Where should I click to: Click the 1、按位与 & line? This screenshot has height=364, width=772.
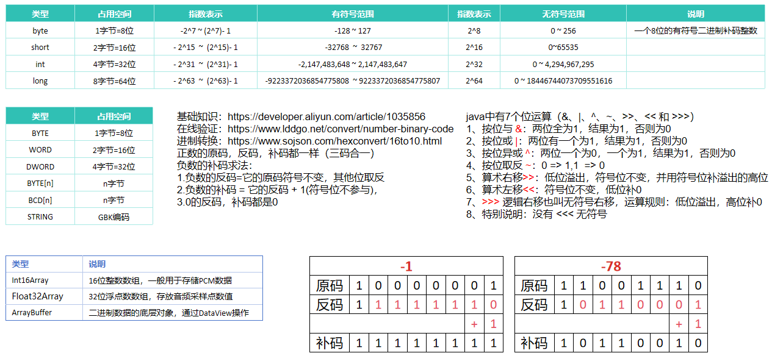(568, 129)
